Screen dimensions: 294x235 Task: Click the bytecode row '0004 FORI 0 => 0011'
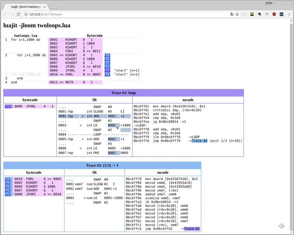(75, 51)
